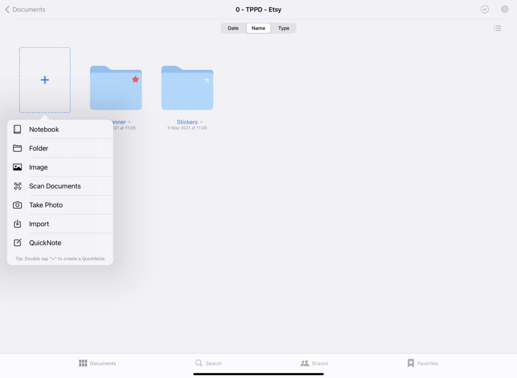Tap the Scan Documents icon
Viewport: 517px width, 378px height.
point(18,186)
